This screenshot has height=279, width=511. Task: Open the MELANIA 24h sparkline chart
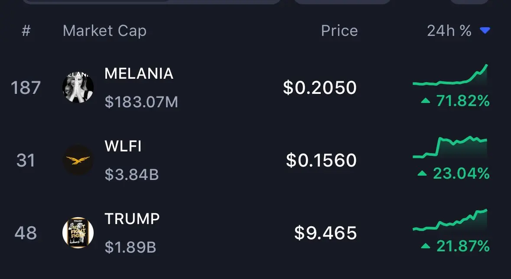[450, 76]
